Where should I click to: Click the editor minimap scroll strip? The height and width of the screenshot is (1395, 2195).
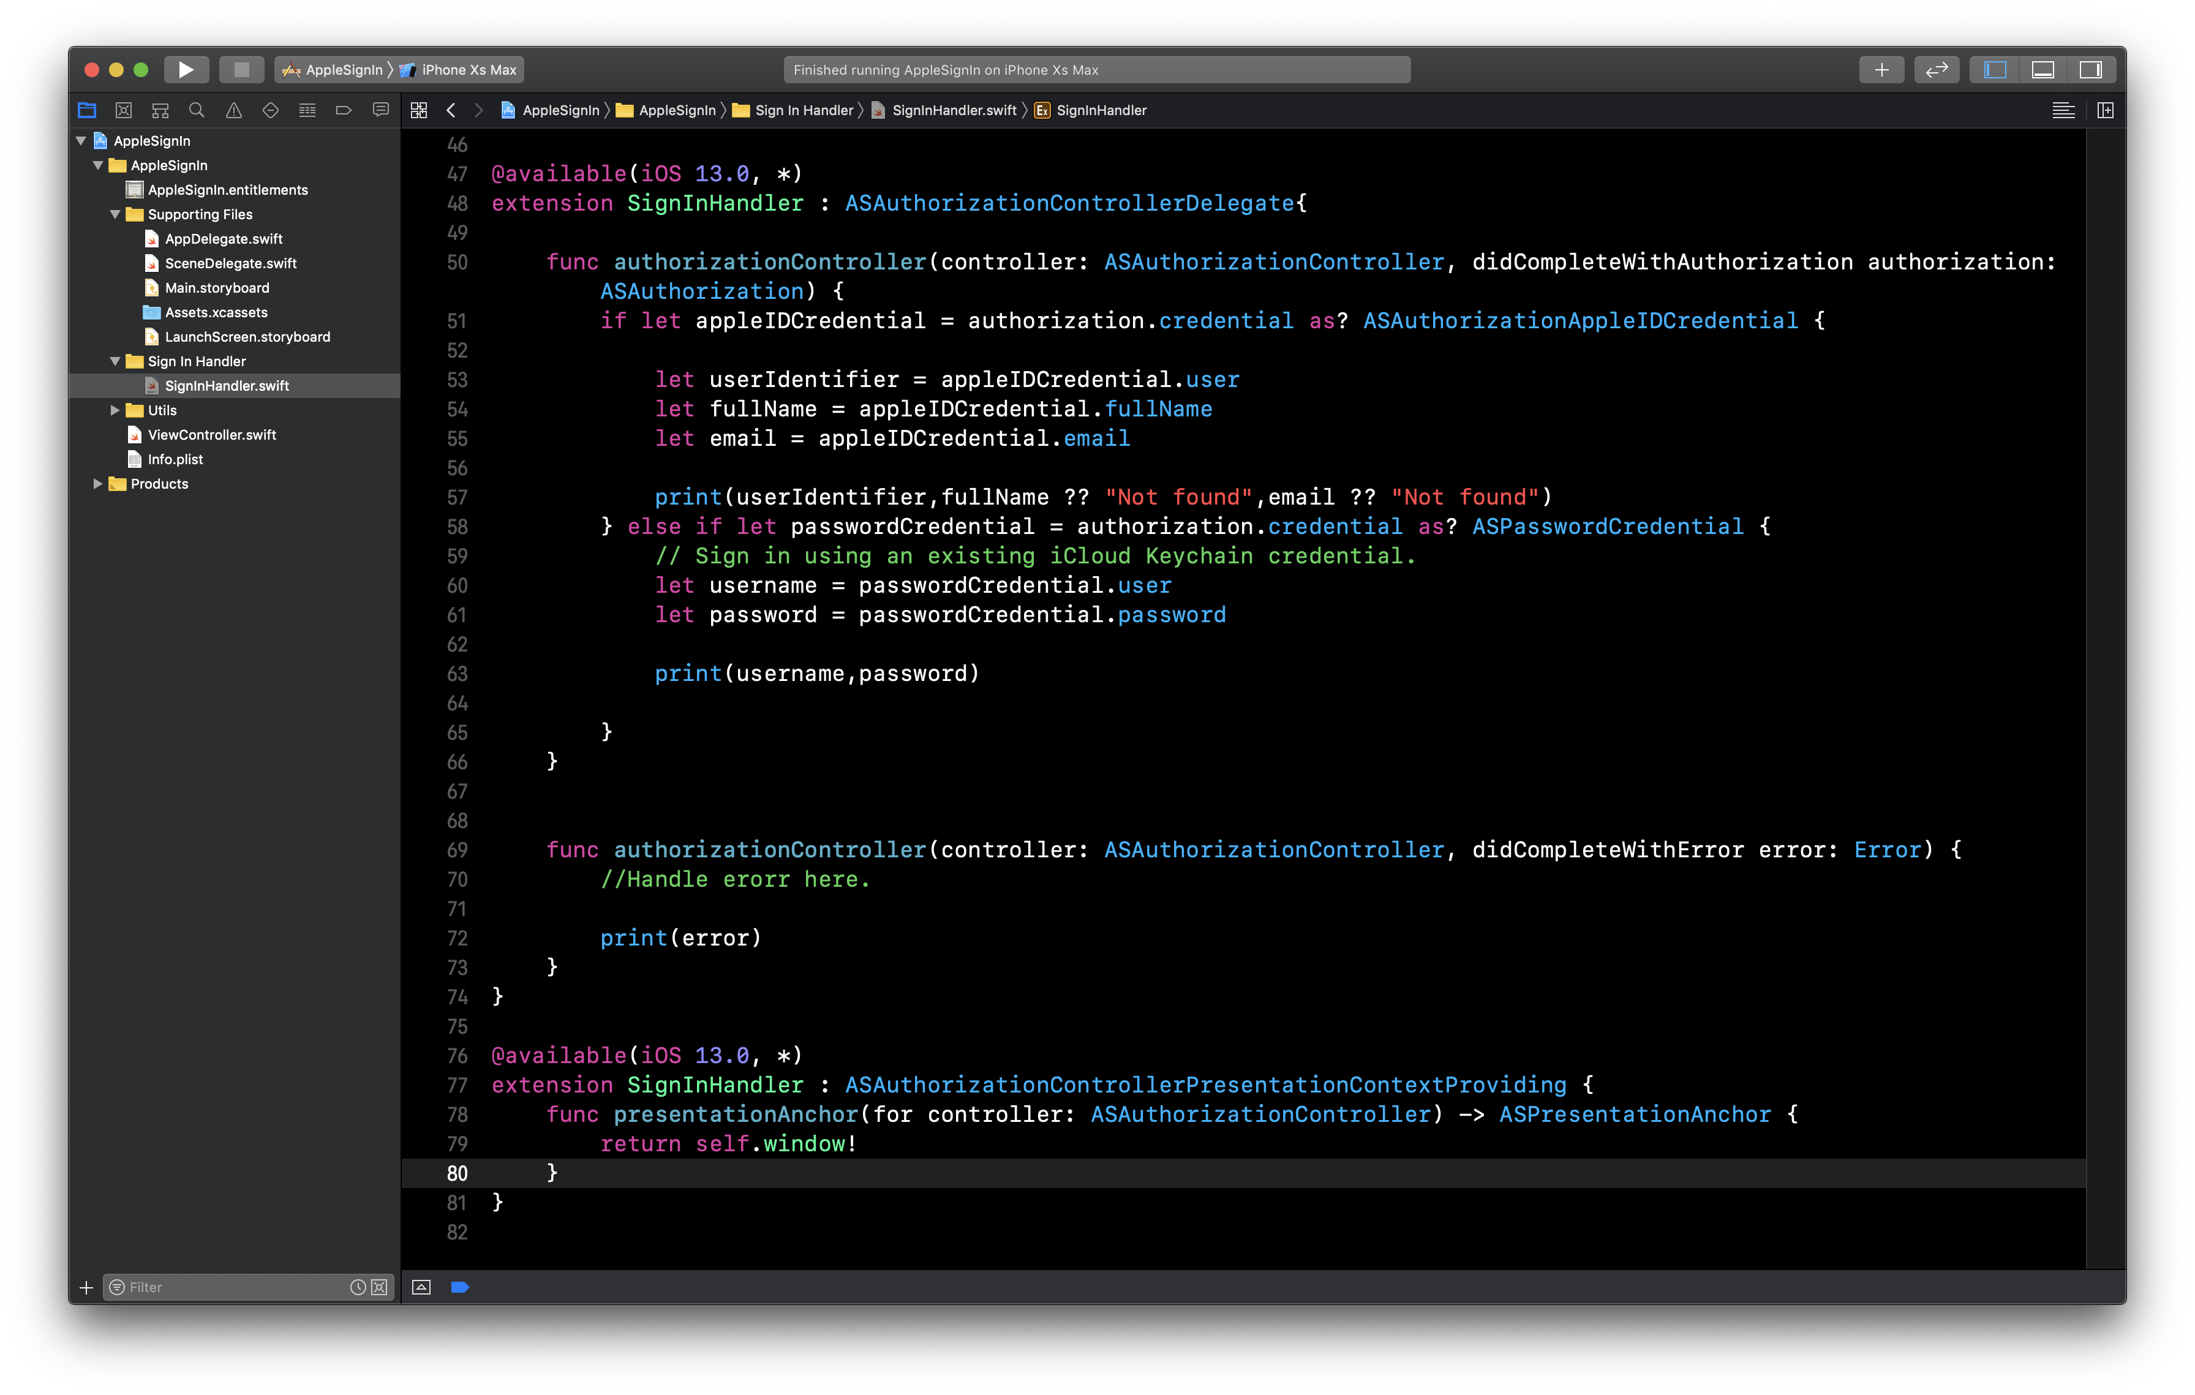2106,698
